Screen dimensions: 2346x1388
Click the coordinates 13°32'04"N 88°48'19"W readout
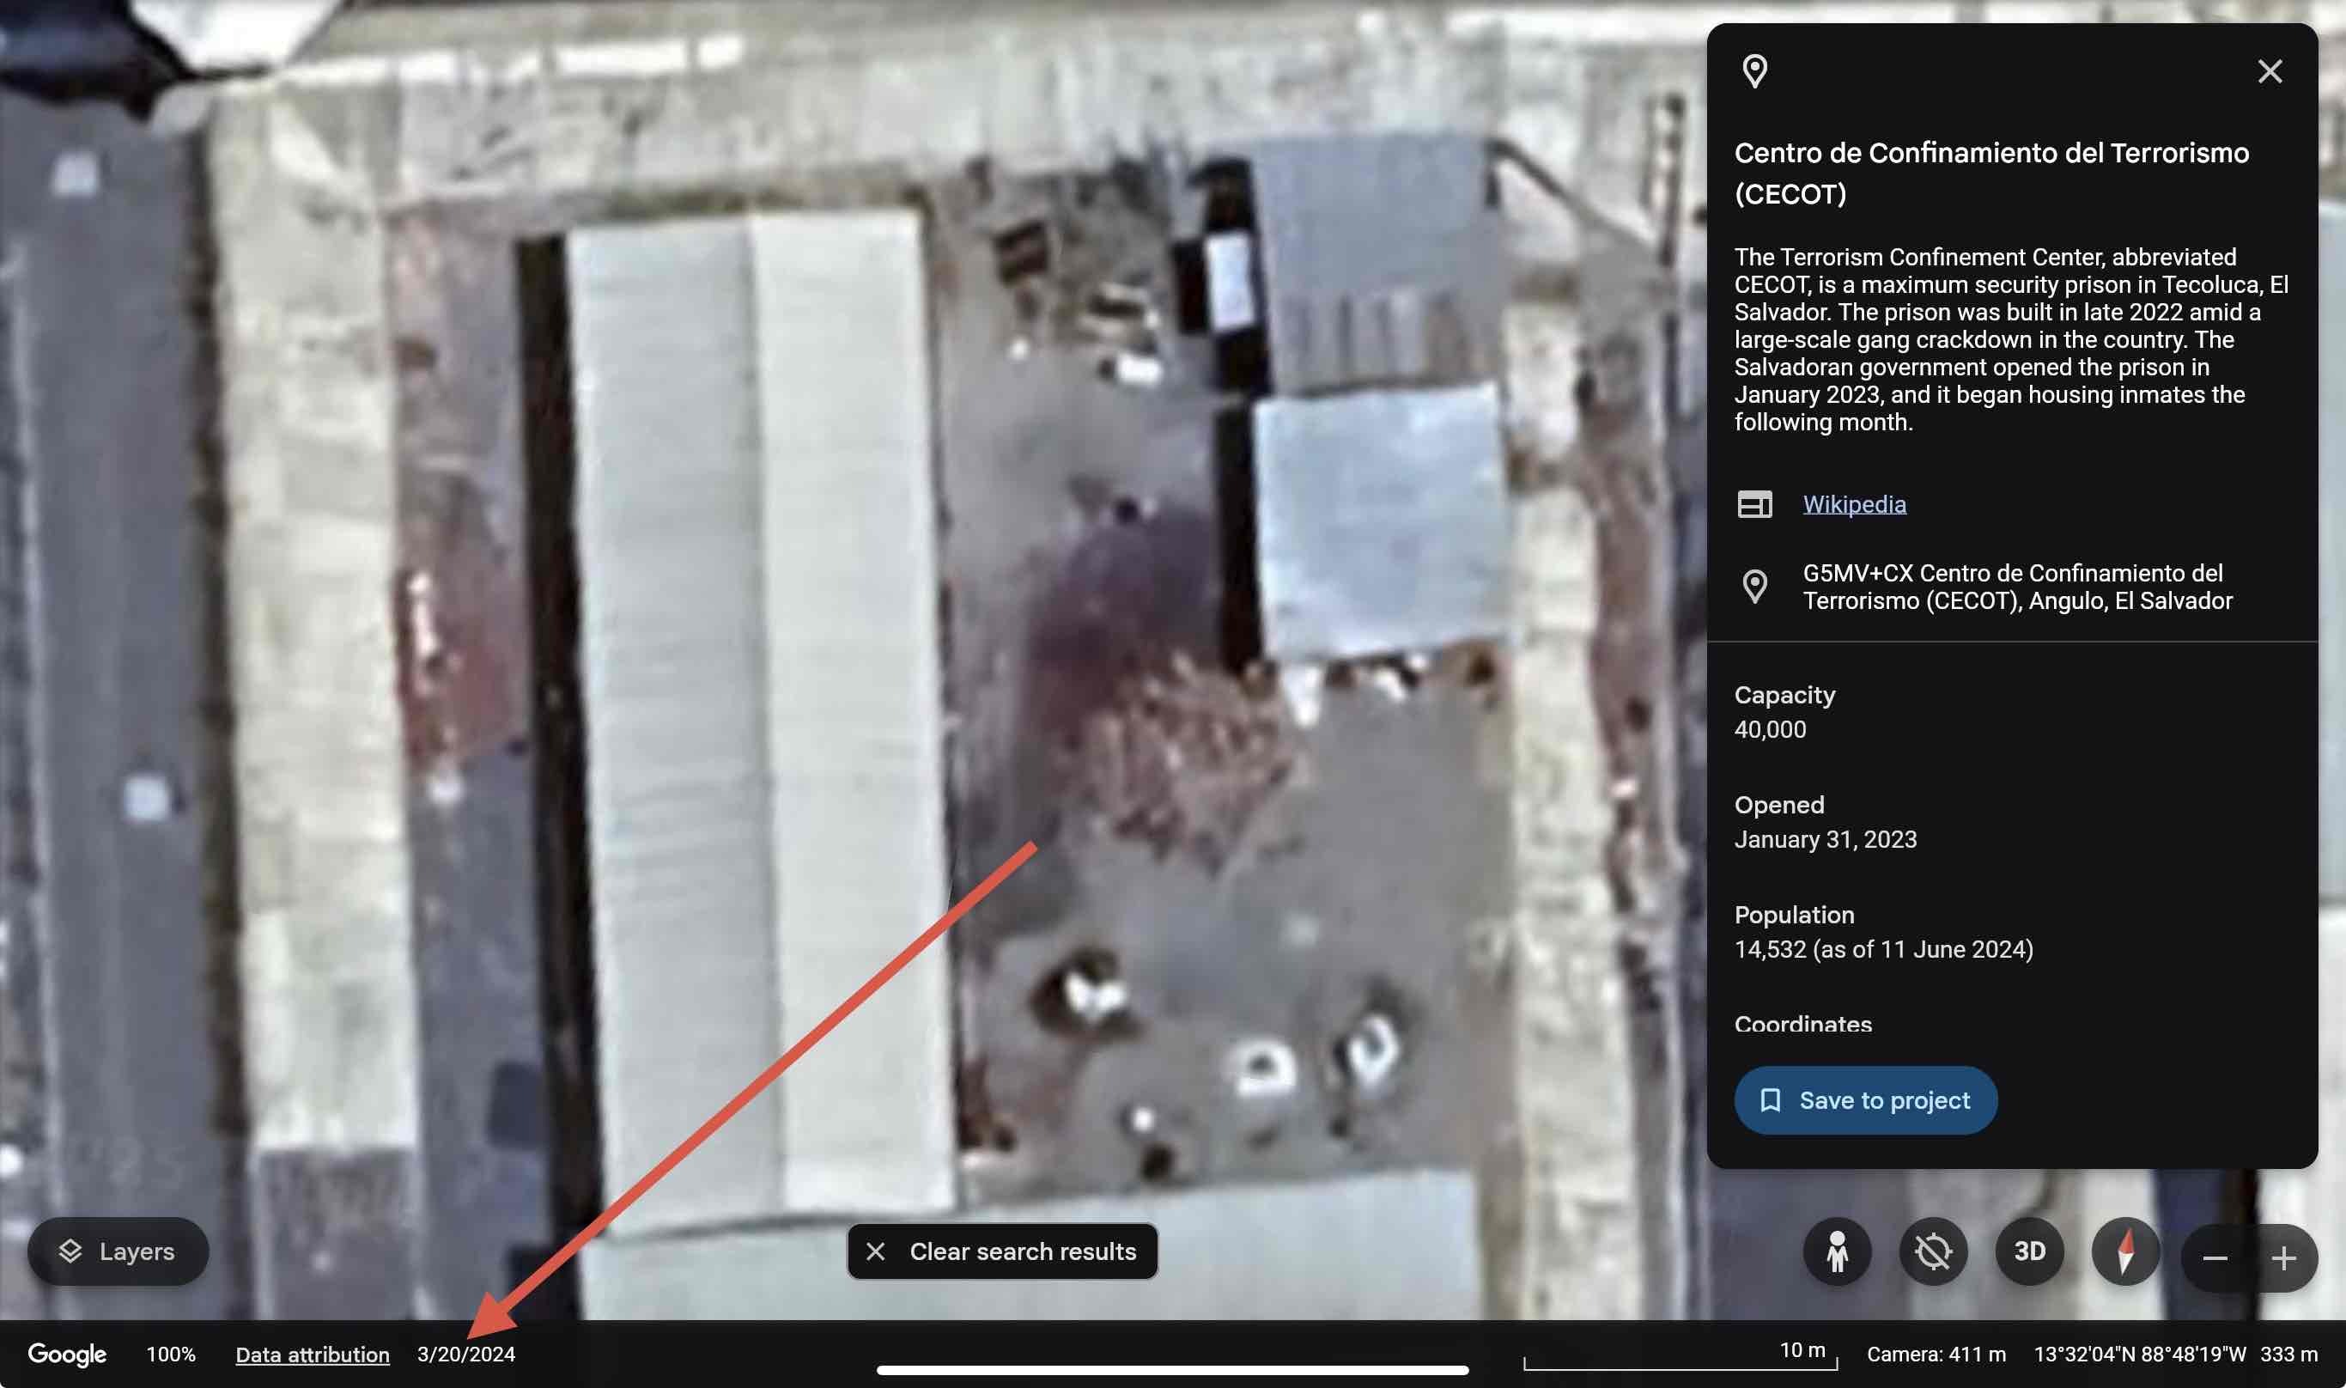point(2139,1355)
